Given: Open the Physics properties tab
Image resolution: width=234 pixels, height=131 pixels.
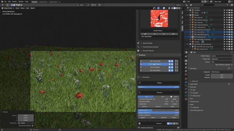Looking at the screenshot, I should point(186,89).
